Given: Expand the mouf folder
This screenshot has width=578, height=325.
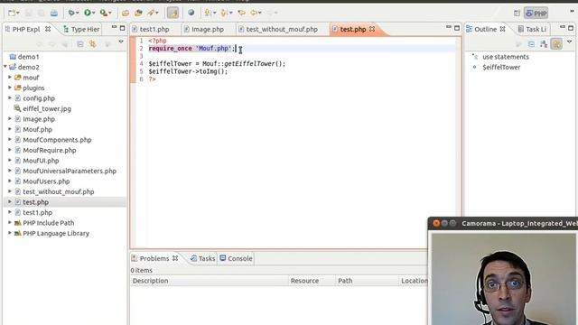Looking at the screenshot, I should (10, 78).
